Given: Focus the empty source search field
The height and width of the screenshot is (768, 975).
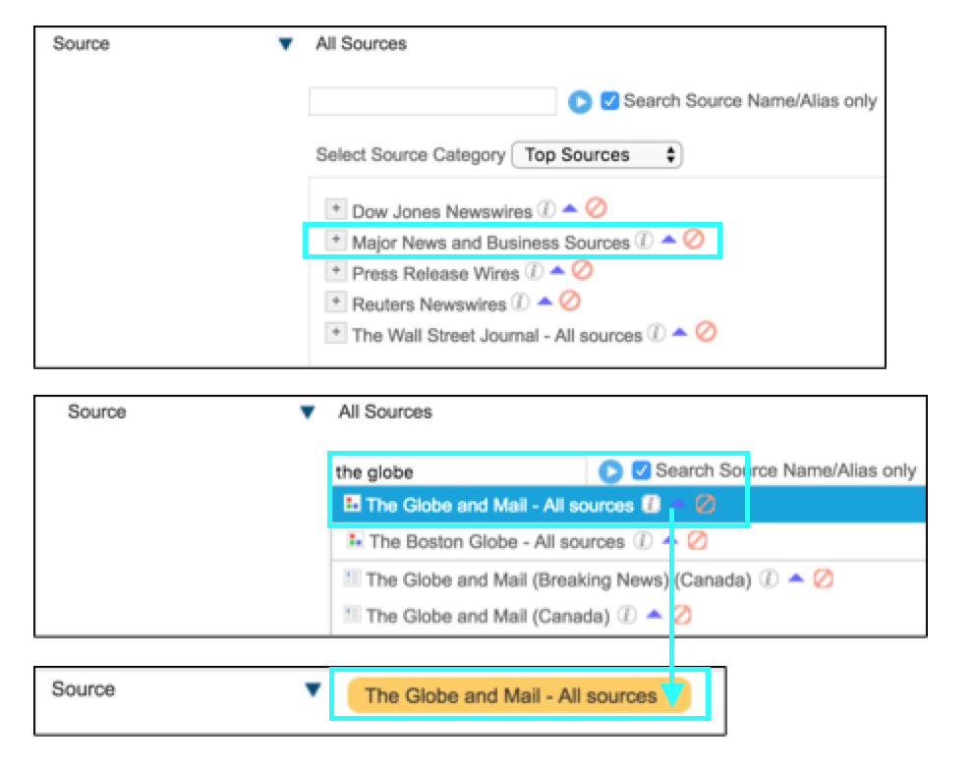Looking at the screenshot, I should click(432, 101).
